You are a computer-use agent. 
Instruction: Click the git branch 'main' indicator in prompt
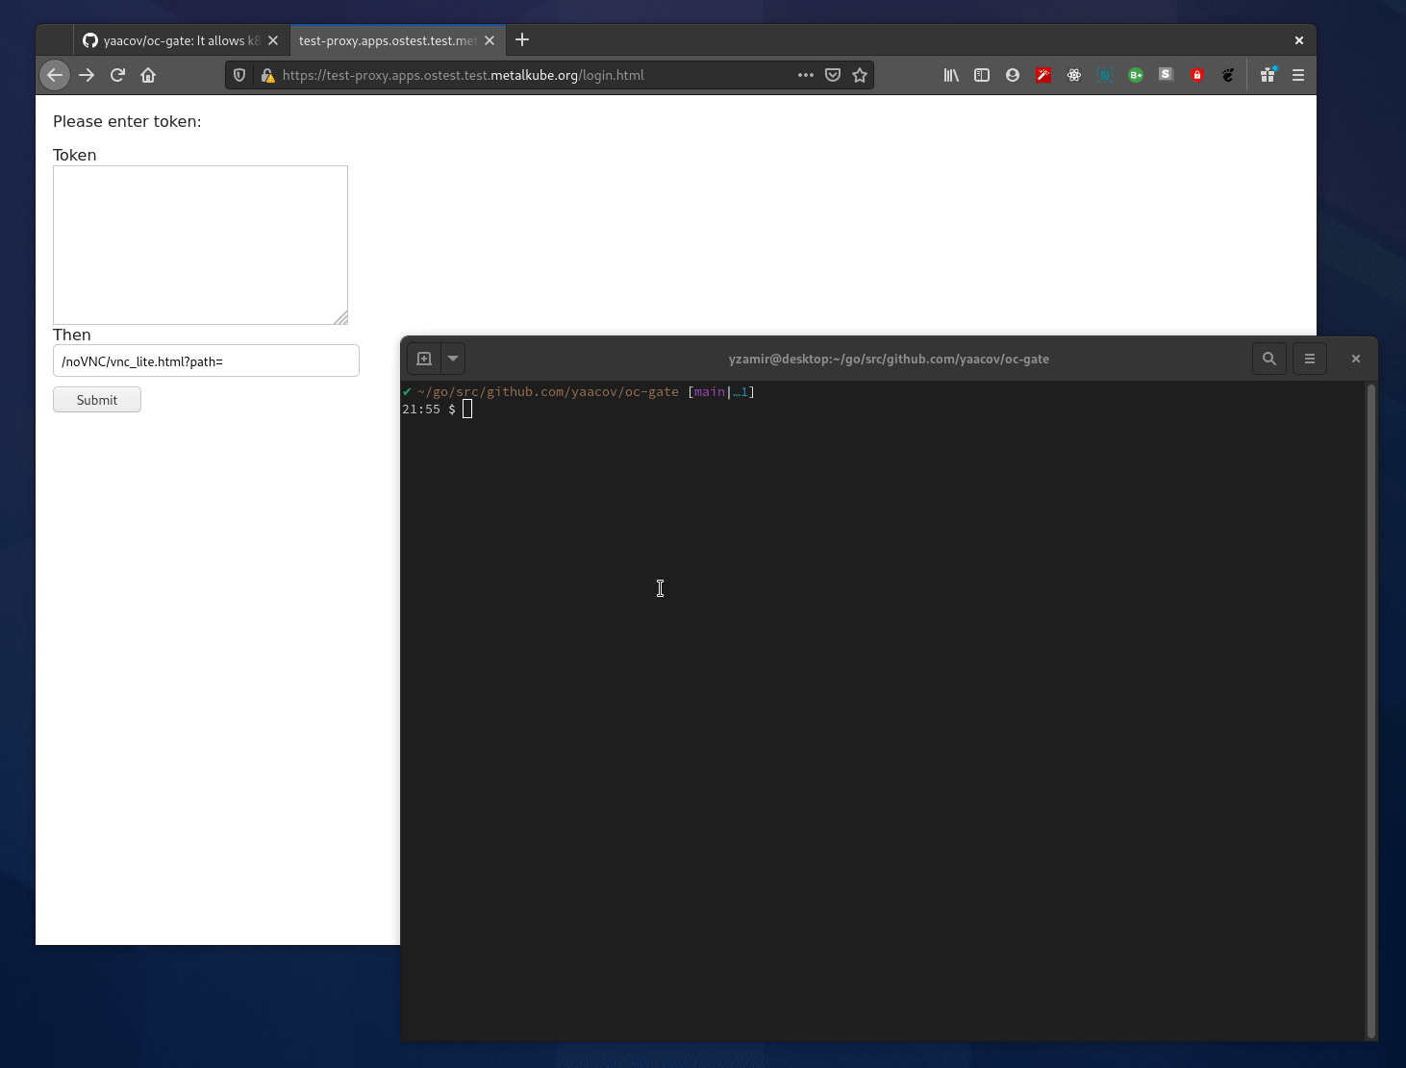pyautogui.click(x=710, y=391)
